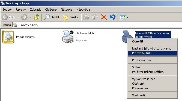Open the Oblíbené menu
The width and height of the screenshot is (182, 101).
(51, 10)
